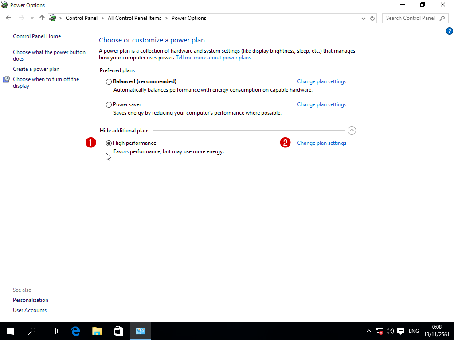Select the High performance radio button
The width and height of the screenshot is (454, 340).
[109, 143]
